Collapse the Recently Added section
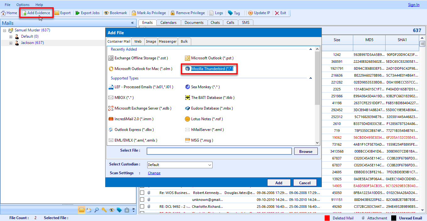Viewport: 427px width, 221px height. [x=311, y=49]
